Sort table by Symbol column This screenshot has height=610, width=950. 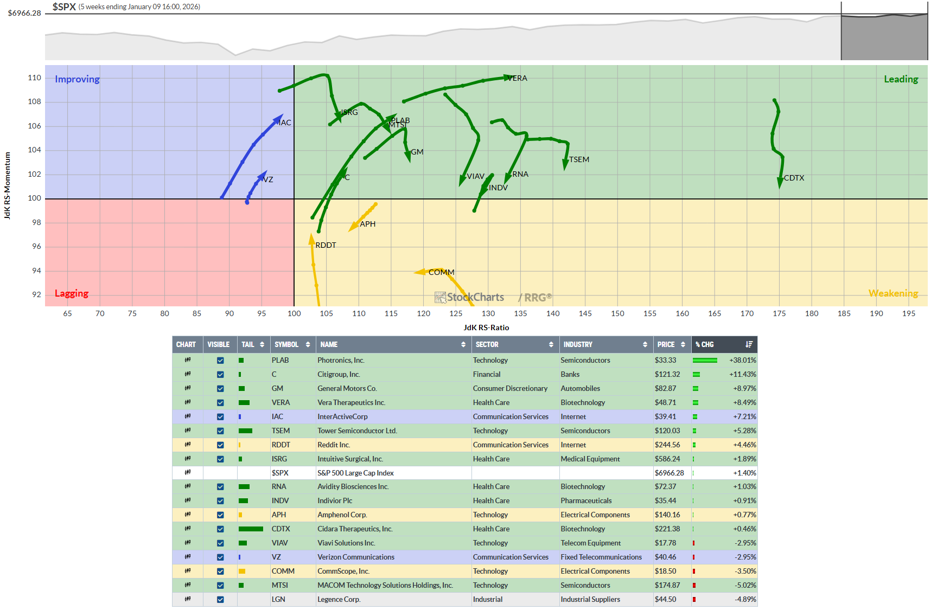(x=292, y=344)
